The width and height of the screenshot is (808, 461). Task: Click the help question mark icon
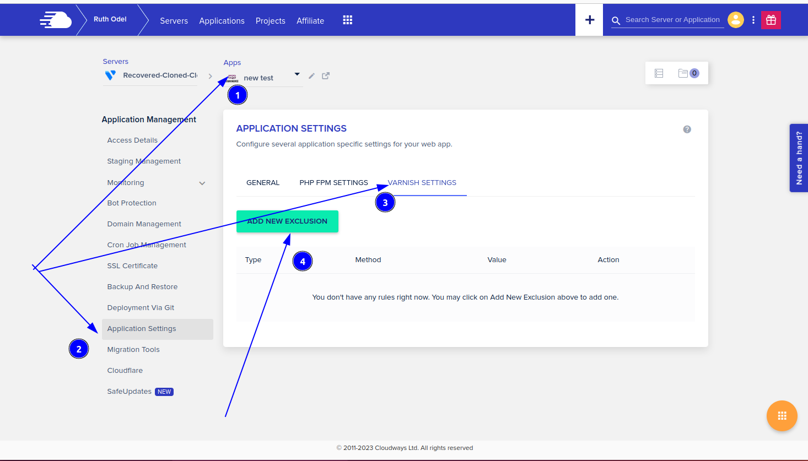(x=687, y=129)
